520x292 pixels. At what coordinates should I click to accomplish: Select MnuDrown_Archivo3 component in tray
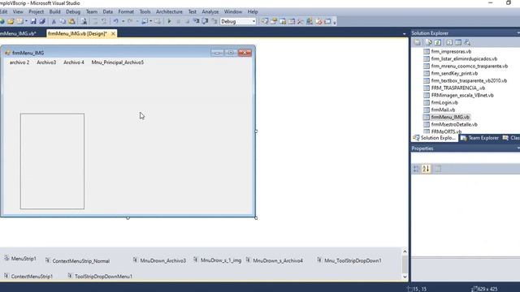[159, 260]
